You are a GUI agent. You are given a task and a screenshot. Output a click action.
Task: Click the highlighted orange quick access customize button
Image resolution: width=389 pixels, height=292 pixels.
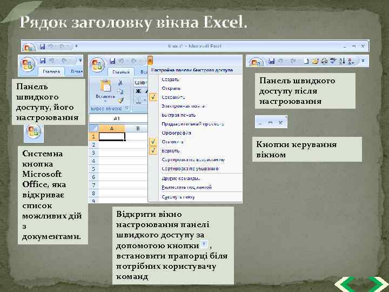150,61
